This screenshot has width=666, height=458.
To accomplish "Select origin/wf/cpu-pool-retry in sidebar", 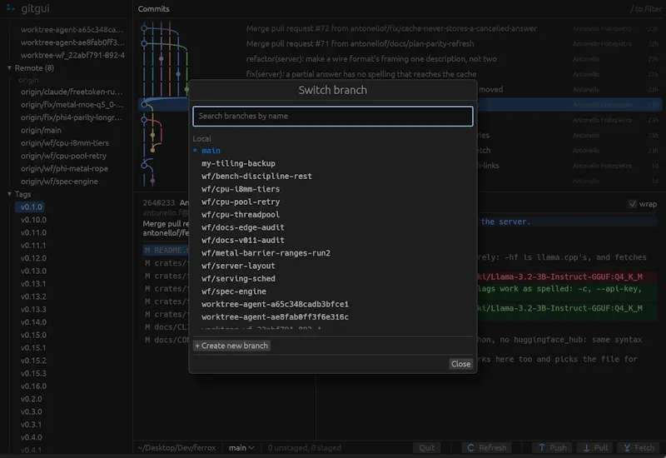I will (x=63, y=156).
